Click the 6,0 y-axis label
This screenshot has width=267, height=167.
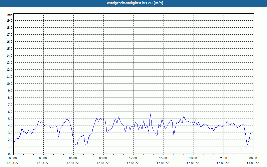tap(10, 112)
